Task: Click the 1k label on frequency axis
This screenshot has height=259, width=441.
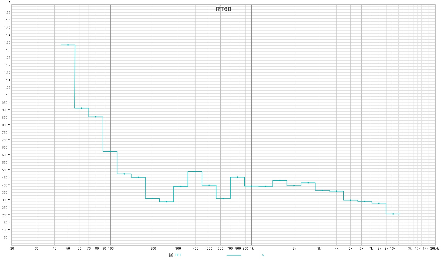Action: point(252,248)
